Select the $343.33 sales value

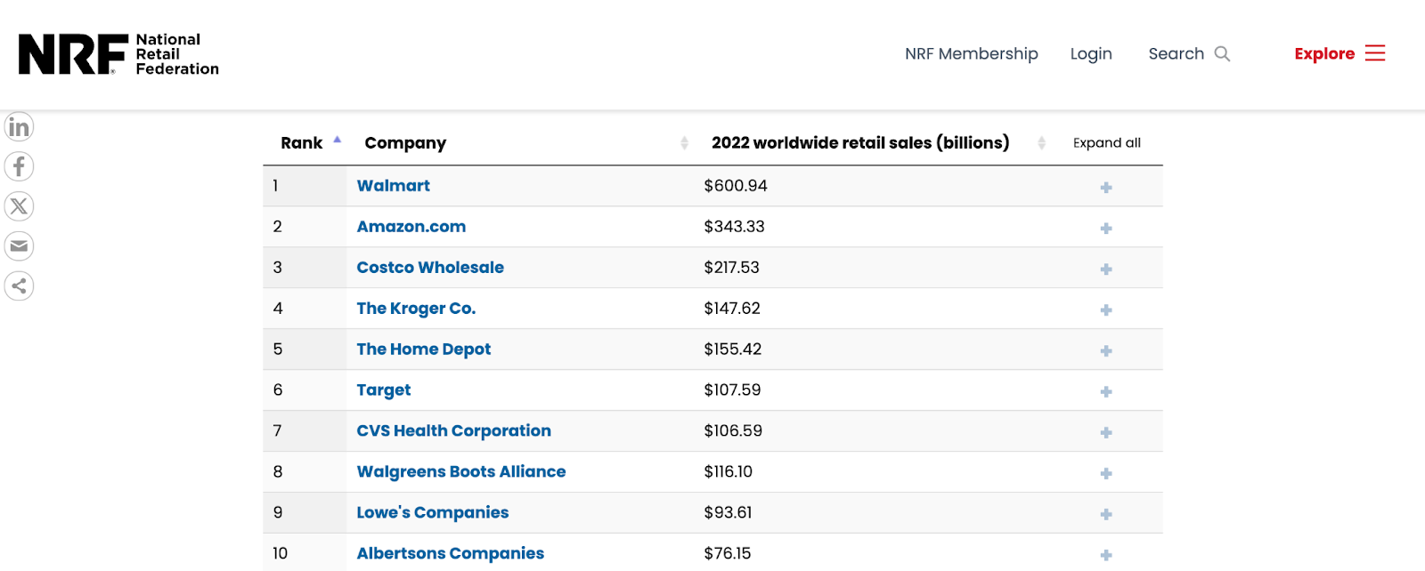[735, 227]
